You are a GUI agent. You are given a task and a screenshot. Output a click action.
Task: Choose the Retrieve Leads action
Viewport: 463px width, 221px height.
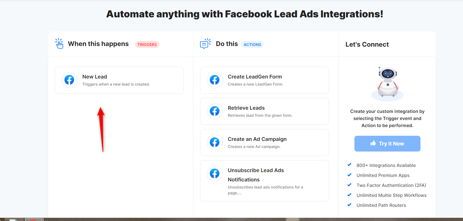tap(265, 111)
